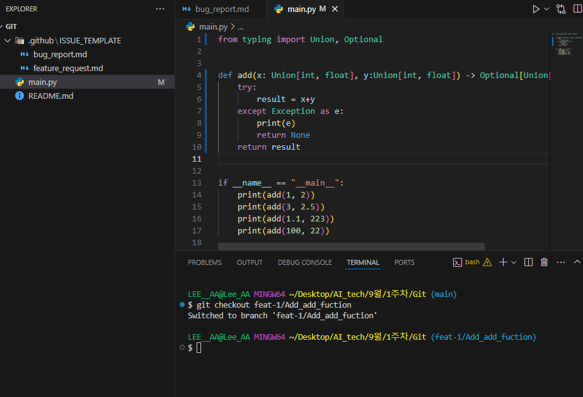The width and height of the screenshot is (583, 397).
Task: Click the bash terminal warning icon
Action: 487,262
